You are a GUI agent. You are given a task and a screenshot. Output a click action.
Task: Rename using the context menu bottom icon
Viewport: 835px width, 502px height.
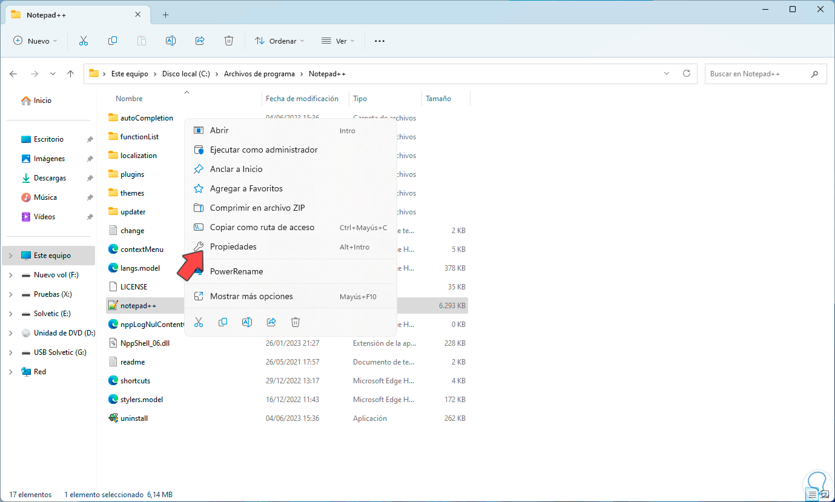(x=247, y=322)
